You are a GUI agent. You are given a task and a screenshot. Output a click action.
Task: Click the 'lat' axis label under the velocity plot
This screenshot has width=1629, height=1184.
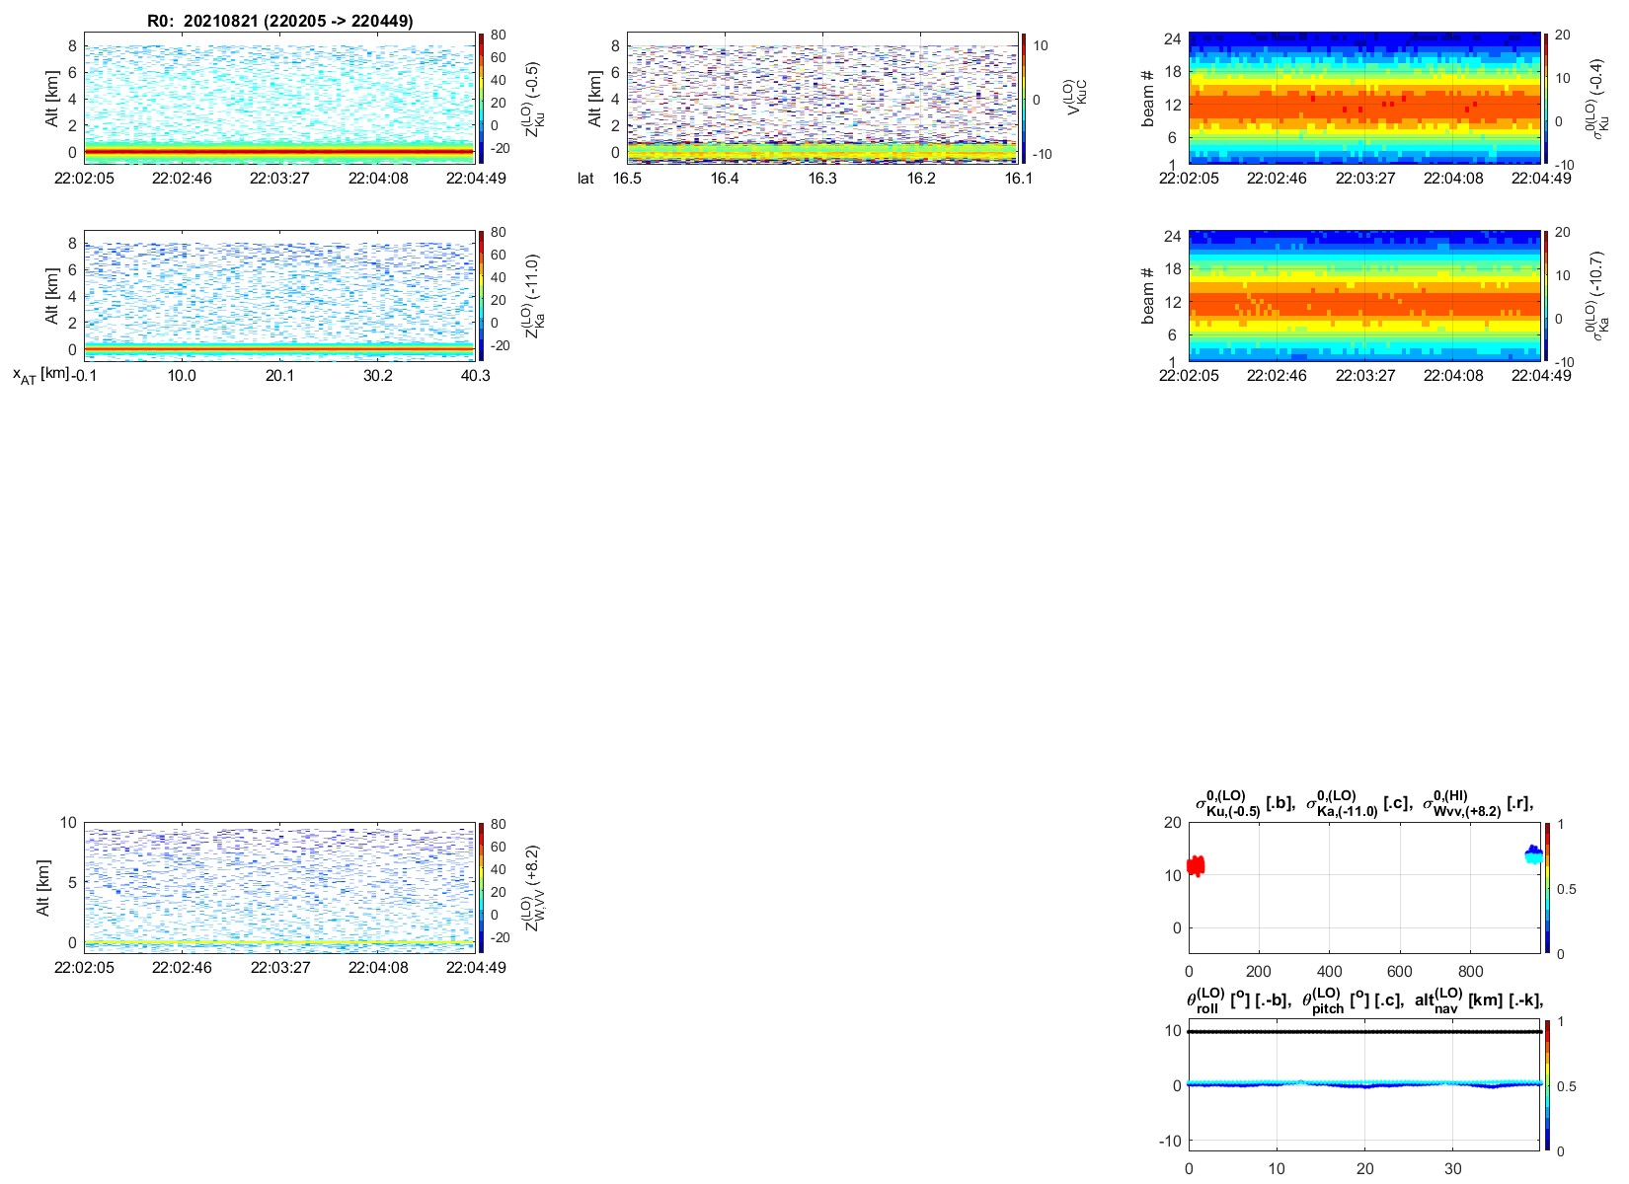[x=586, y=179]
